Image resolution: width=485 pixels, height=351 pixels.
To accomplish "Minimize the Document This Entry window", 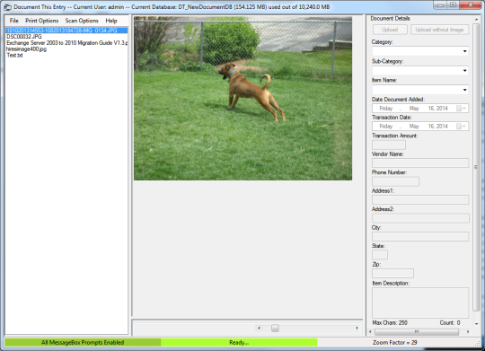I will (x=440, y=5).
